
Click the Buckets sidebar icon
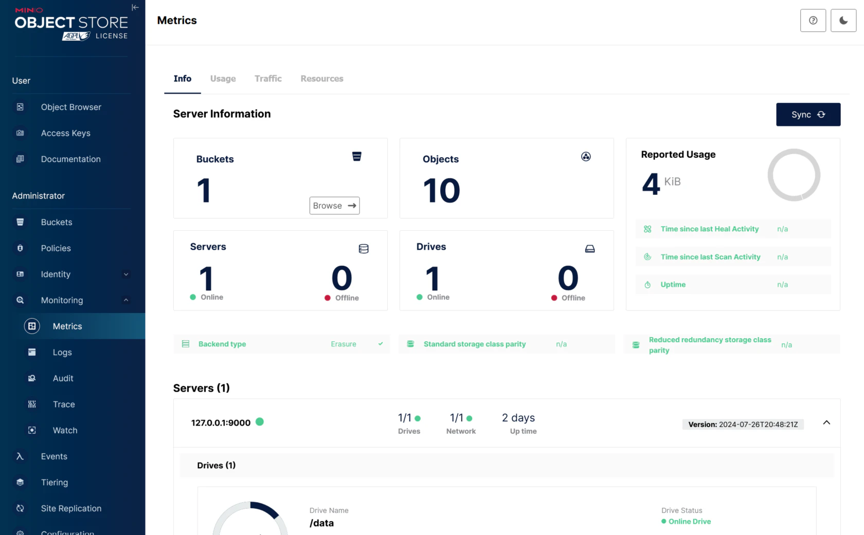20,222
